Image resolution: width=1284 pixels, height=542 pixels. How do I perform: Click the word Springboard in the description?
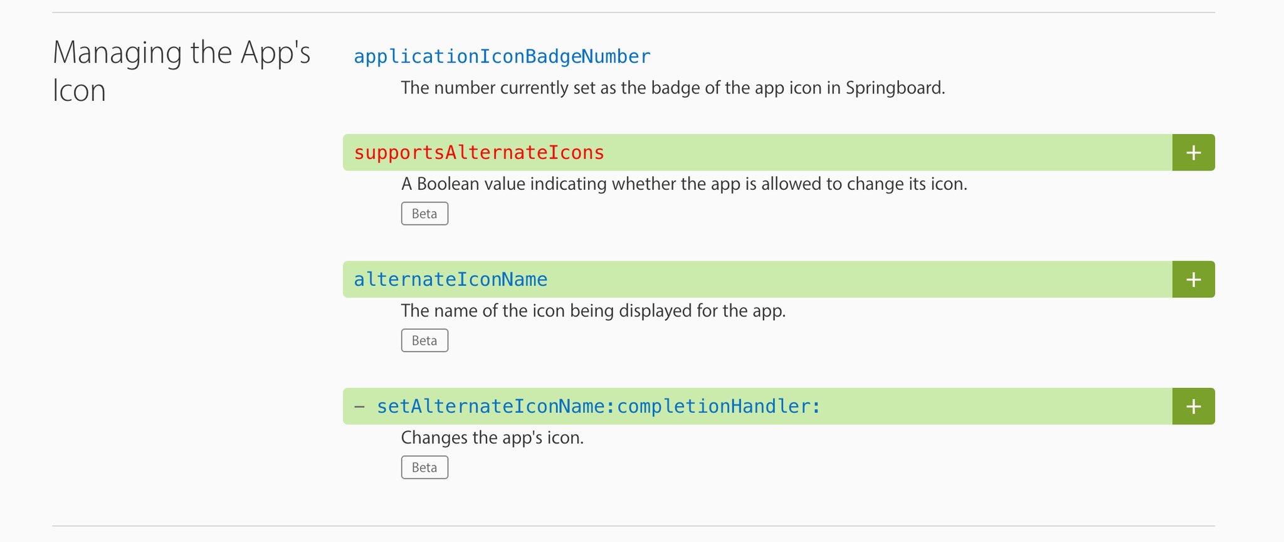[895, 88]
